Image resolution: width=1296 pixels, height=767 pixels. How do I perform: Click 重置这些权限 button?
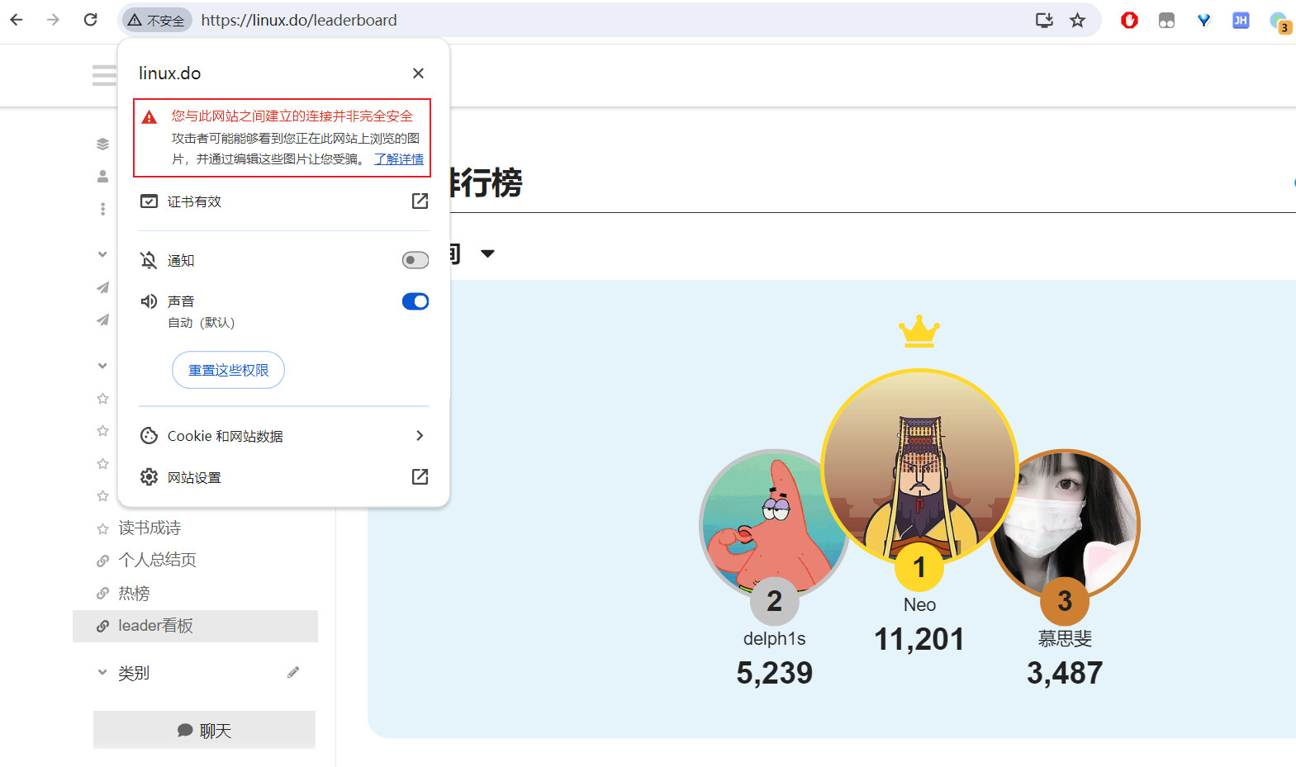coord(228,370)
